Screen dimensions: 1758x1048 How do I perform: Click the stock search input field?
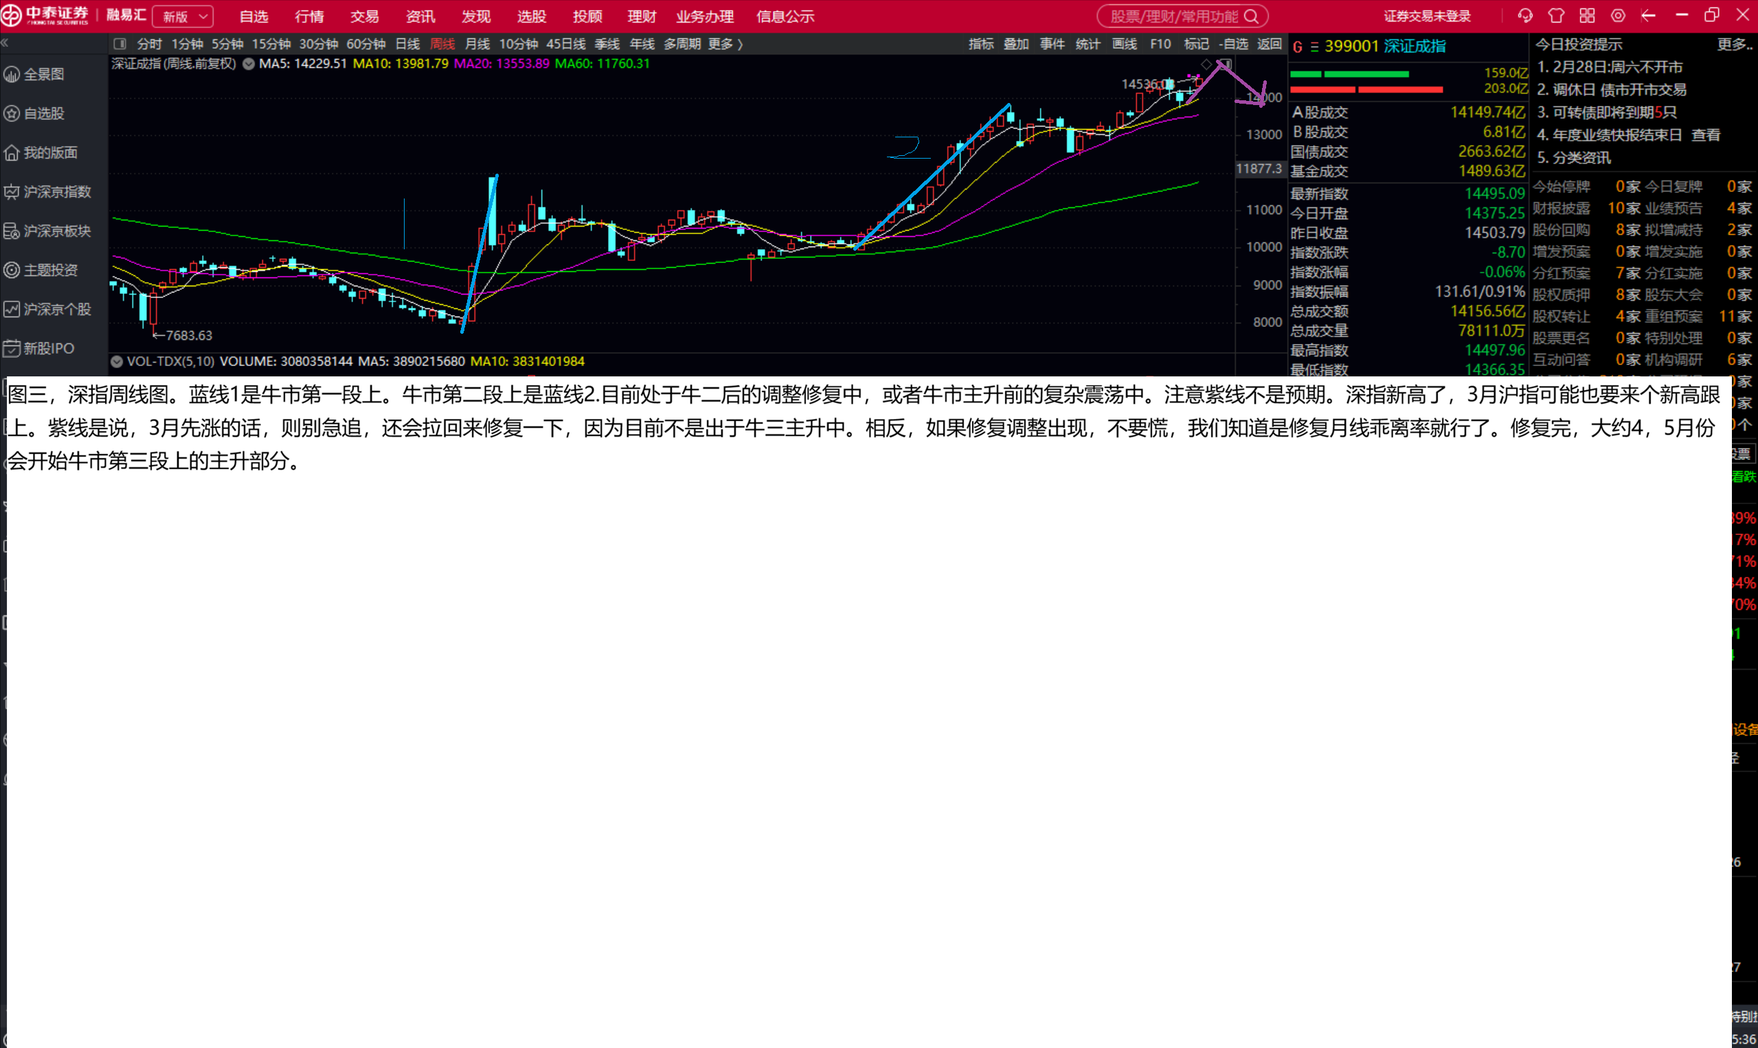point(1173,16)
